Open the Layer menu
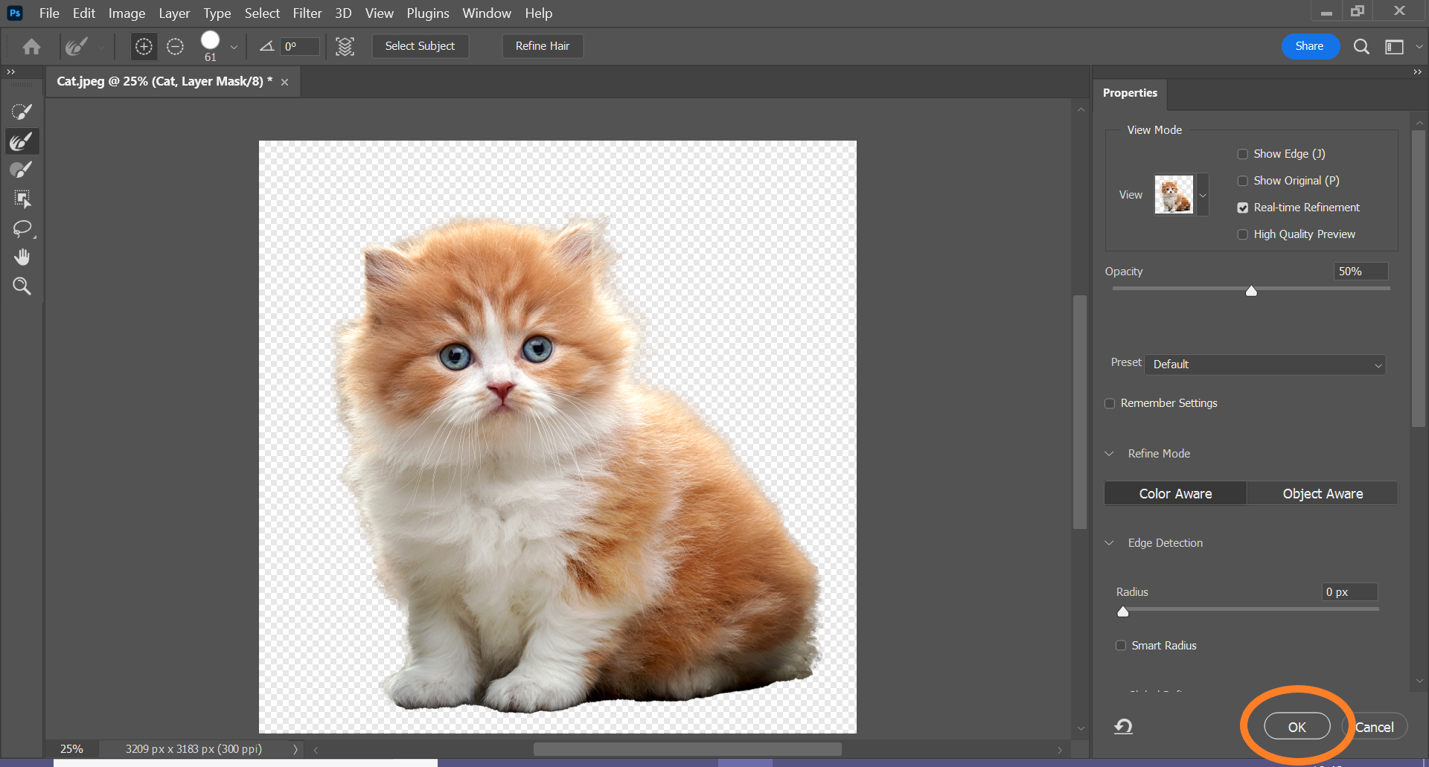The image size is (1429, 767). pos(174,13)
